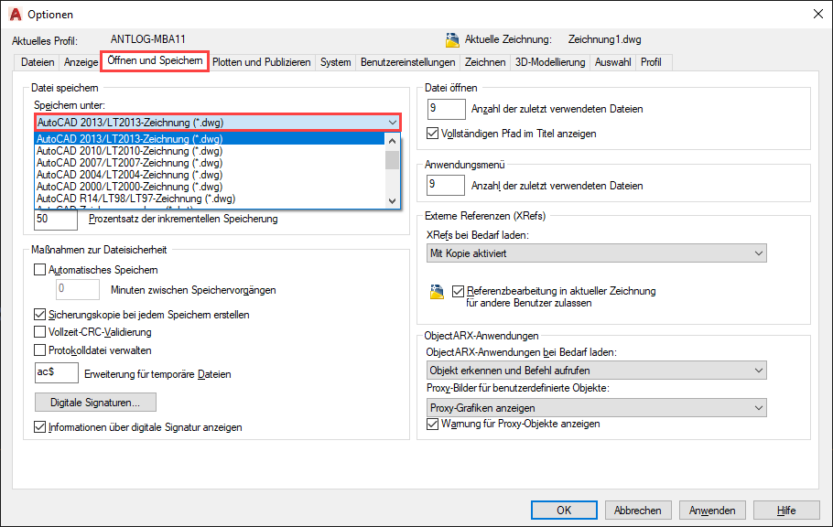This screenshot has height=527, width=833.
Task: Open ObjectARX-Anwendungen bei Bedarf laden dropdown
Action: 597,371
